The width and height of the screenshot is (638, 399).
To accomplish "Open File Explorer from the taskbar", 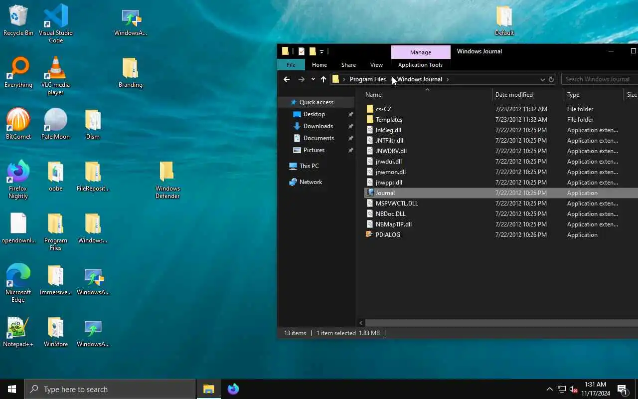I will (x=208, y=389).
